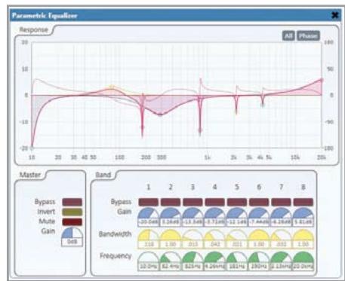Click the band 1 frequency value 10.0Hz
This screenshot has width=345, height=281.
[x=149, y=267]
